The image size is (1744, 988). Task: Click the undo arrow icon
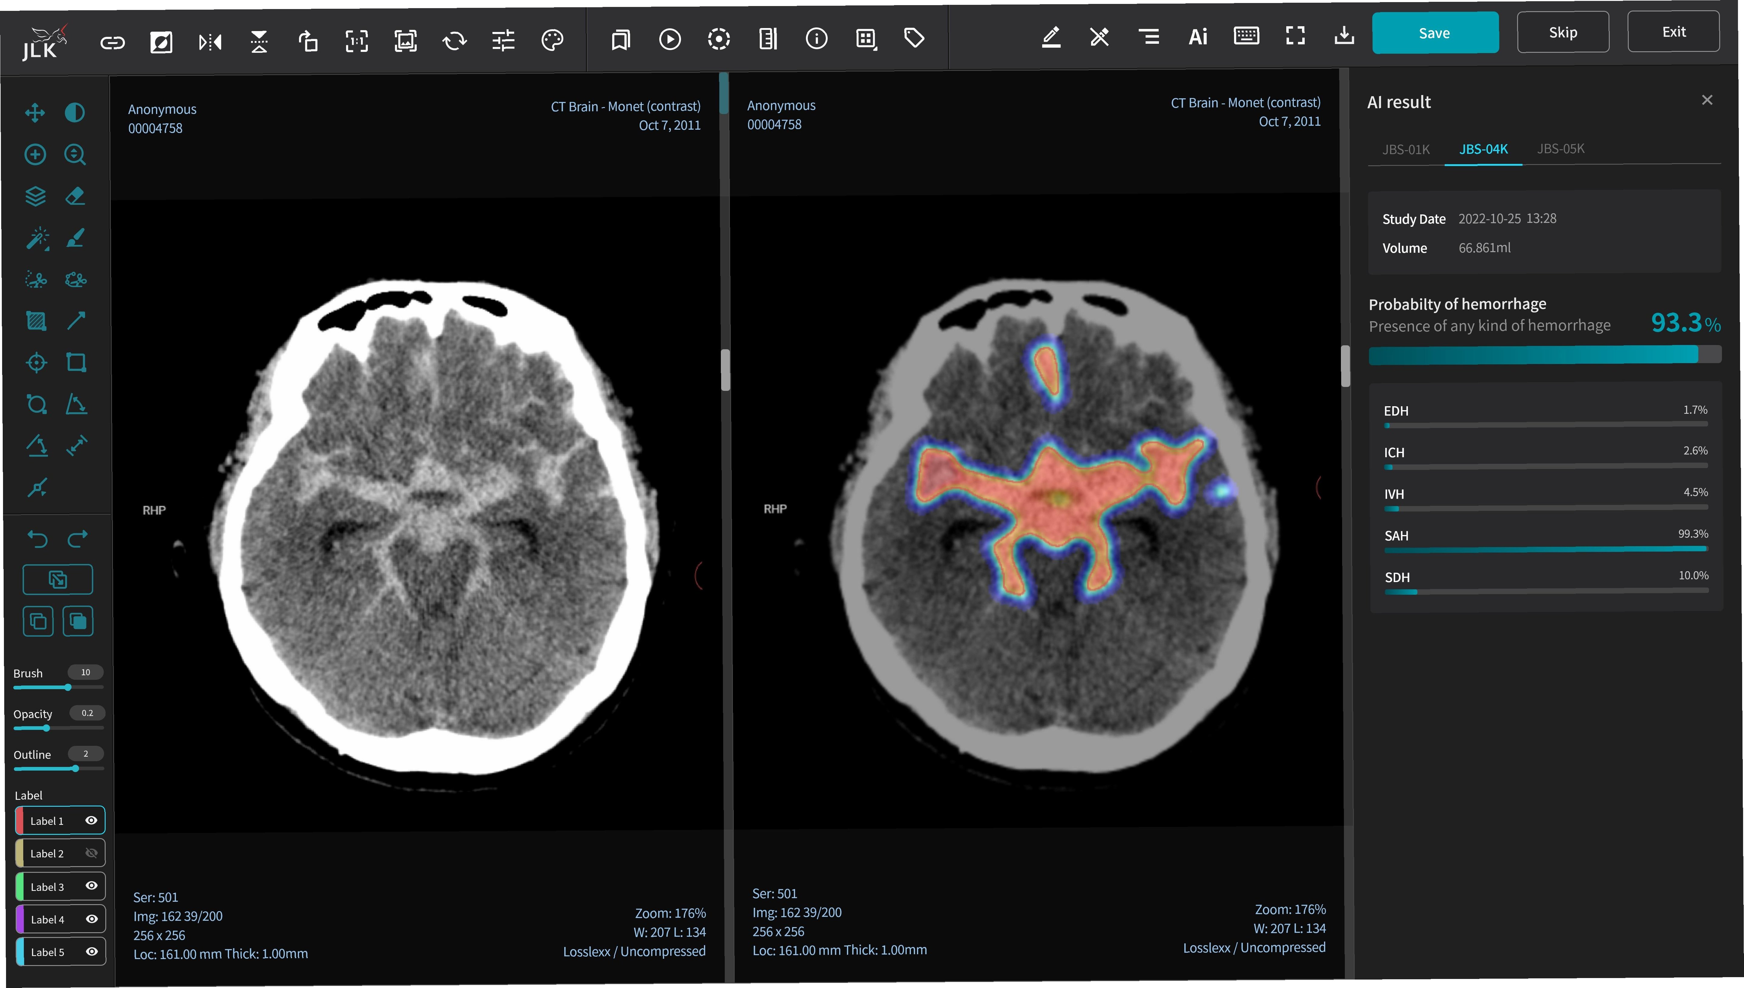[37, 539]
